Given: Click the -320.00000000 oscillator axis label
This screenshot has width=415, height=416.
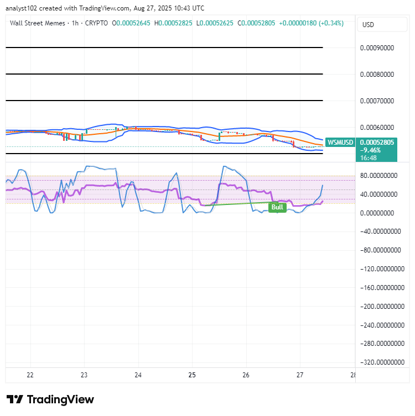Looking at the screenshot, I should point(382,362).
